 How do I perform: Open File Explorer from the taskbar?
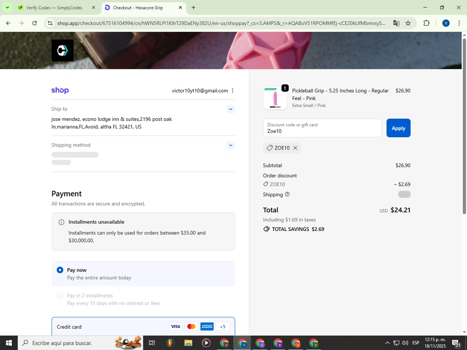[188, 343]
